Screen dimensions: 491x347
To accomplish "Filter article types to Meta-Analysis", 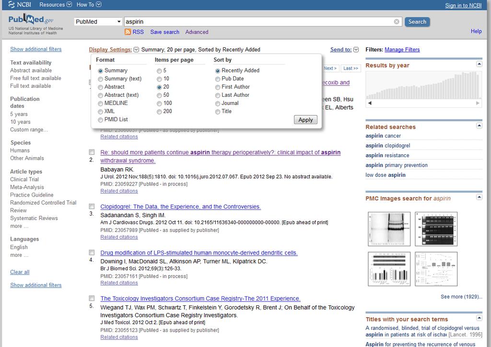I will click(x=27, y=187).
